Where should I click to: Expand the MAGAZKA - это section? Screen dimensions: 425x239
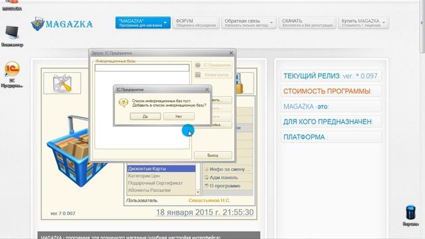point(331,106)
